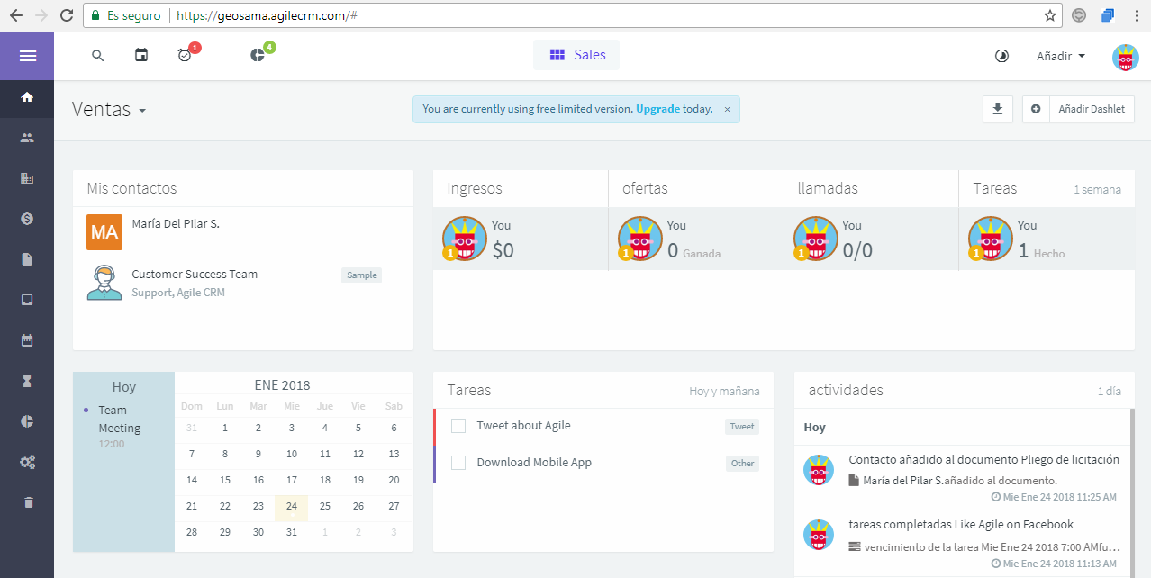Open the hourglass icon in sidebar
1151x578 pixels.
click(27, 381)
